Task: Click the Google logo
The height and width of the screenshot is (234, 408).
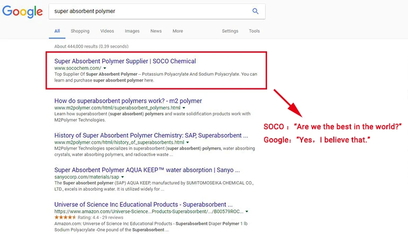Action: [22, 12]
